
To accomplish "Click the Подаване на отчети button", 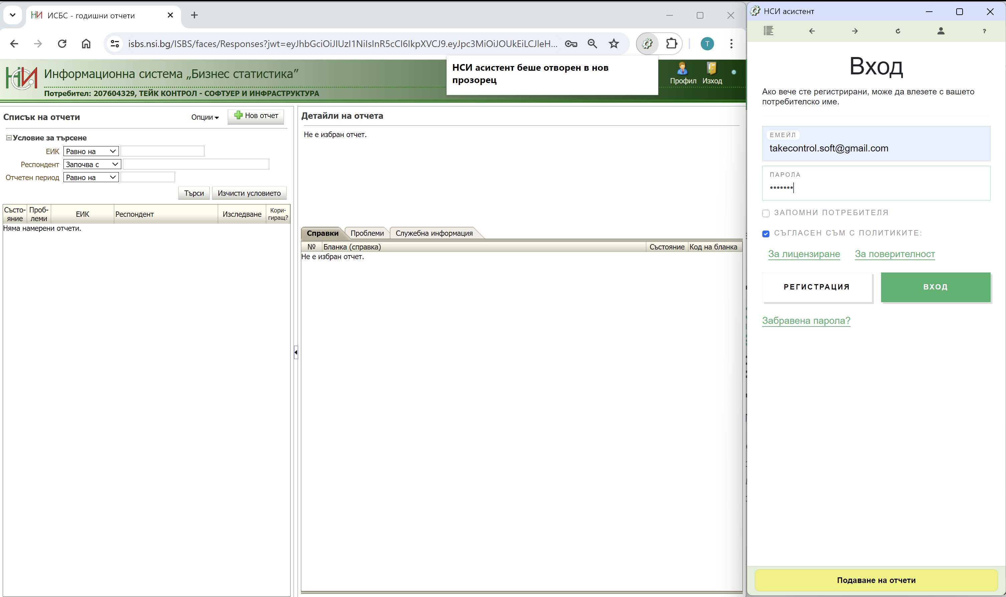I will coord(876,580).
